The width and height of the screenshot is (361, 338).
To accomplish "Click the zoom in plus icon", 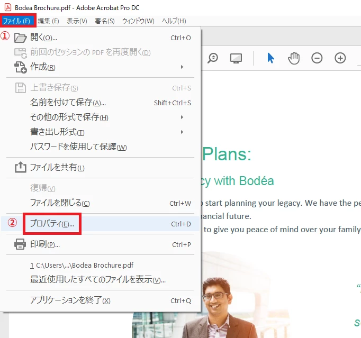I will 340,58.
